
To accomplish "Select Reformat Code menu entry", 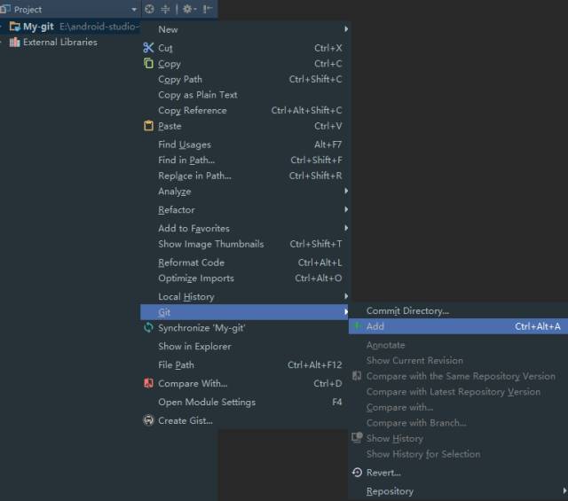I will 245,262.
